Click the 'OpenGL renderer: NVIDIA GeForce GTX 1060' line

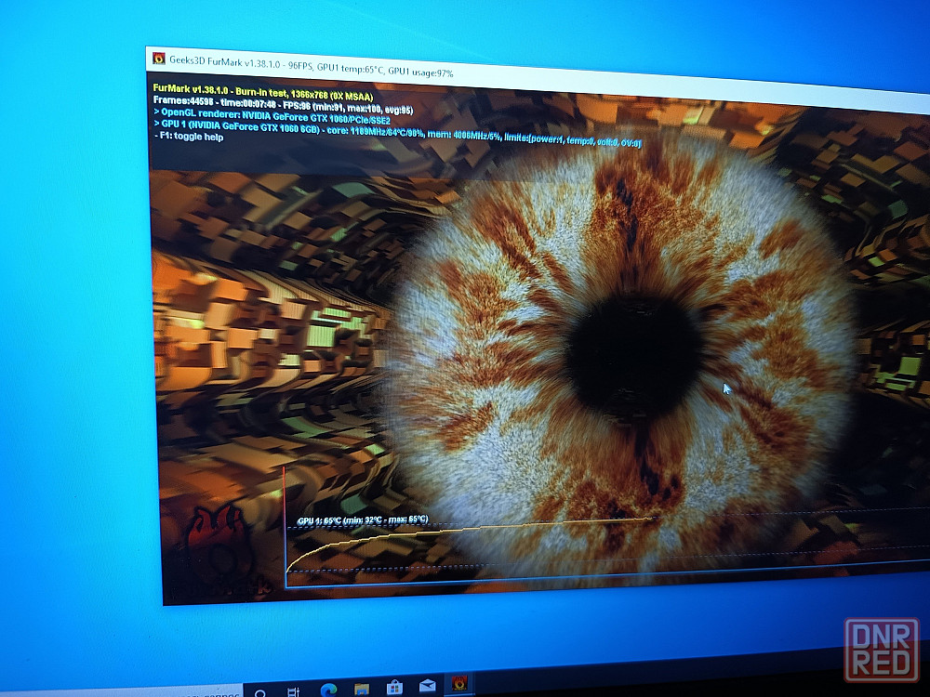(x=272, y=116)
